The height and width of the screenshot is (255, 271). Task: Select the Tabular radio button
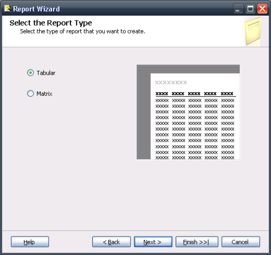coord(30,73)
